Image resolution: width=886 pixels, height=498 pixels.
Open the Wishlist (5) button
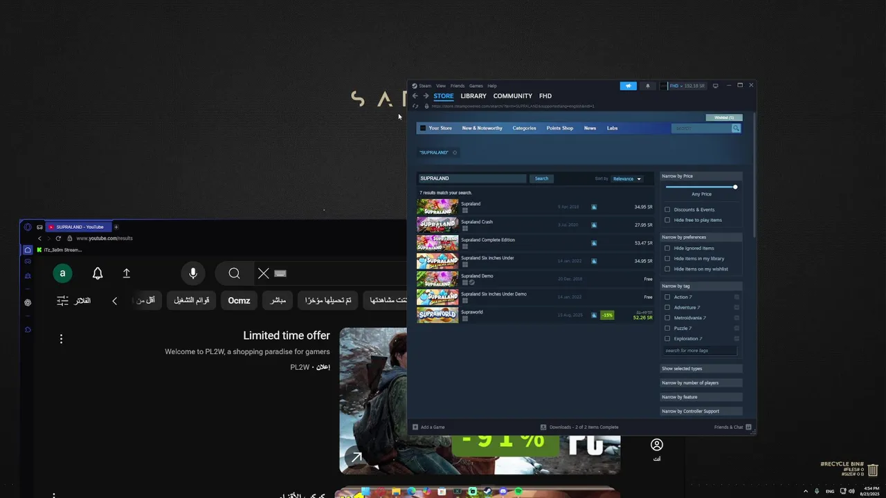click(724, 118)
